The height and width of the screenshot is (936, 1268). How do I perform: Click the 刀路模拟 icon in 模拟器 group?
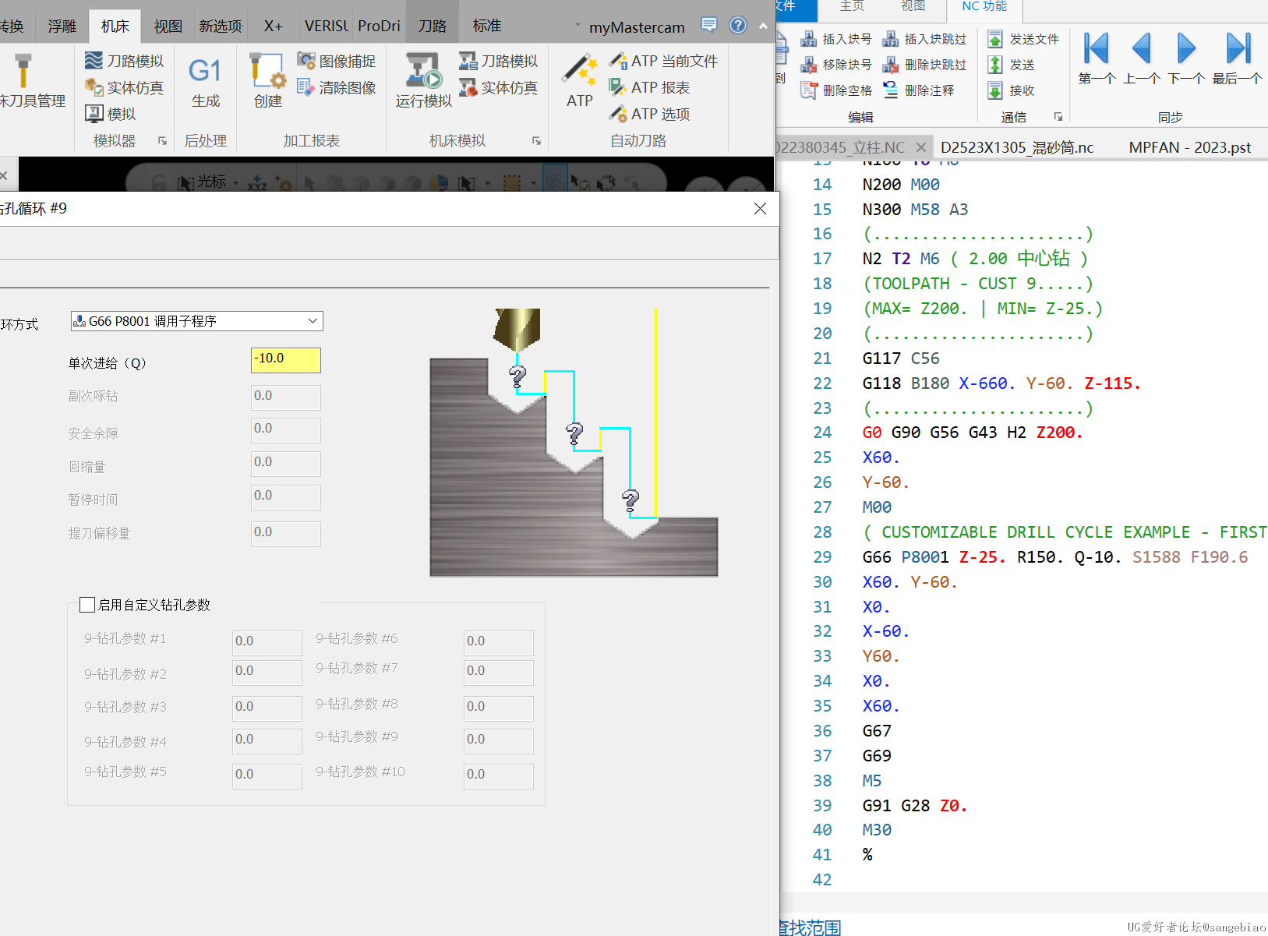pyautogui.click(x=94, y=61)
